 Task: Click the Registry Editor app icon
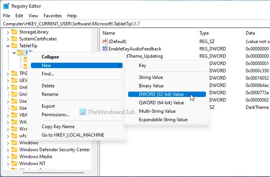pyautogui.click(x=6, y=6)
